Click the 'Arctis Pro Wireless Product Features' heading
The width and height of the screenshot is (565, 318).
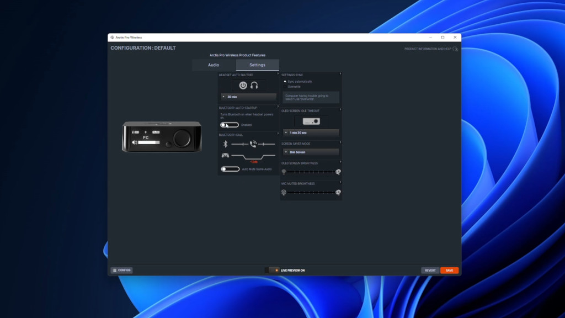pos(237,55)
